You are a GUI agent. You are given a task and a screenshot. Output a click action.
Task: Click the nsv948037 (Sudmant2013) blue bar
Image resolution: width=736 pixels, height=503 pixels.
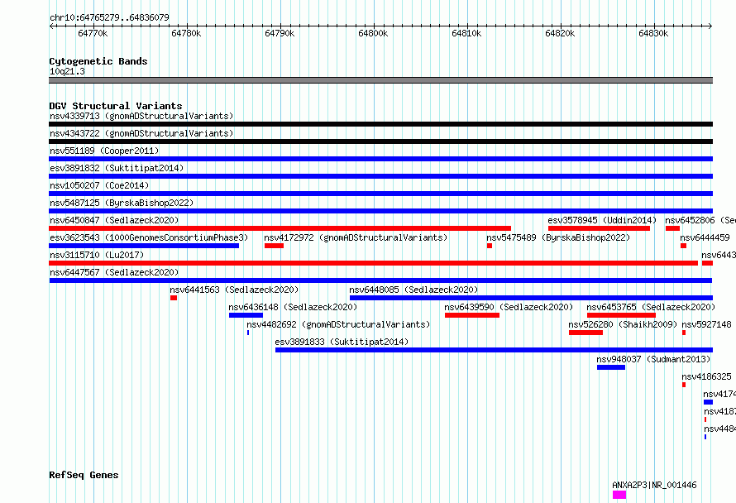(x=611, y=367)
